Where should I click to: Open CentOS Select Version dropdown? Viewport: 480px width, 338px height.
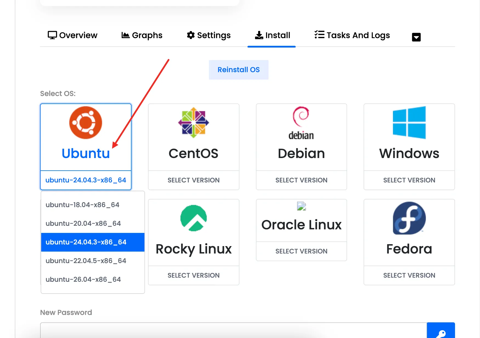tap(194, 180)
